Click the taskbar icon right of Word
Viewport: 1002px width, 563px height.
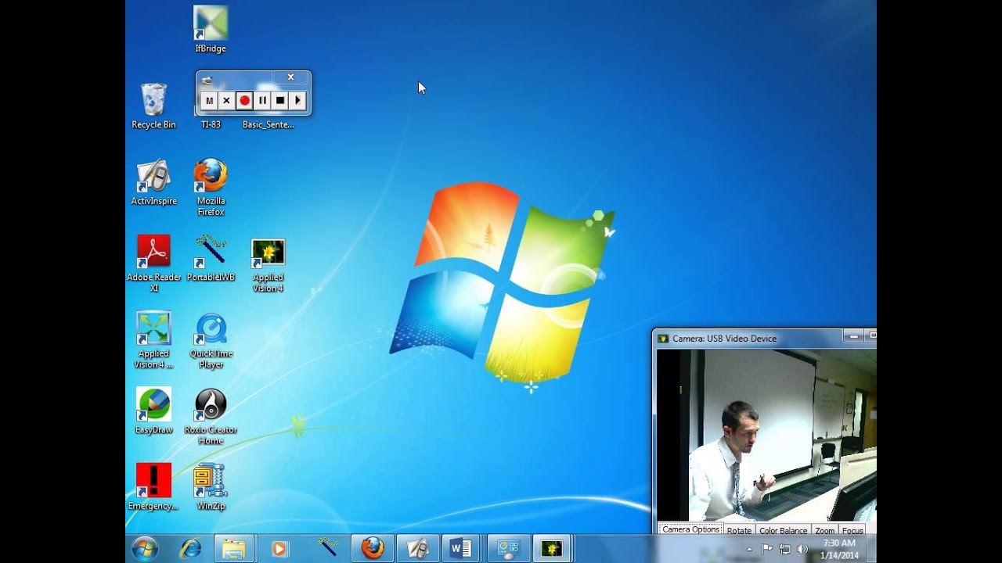[x=508, y=549]
